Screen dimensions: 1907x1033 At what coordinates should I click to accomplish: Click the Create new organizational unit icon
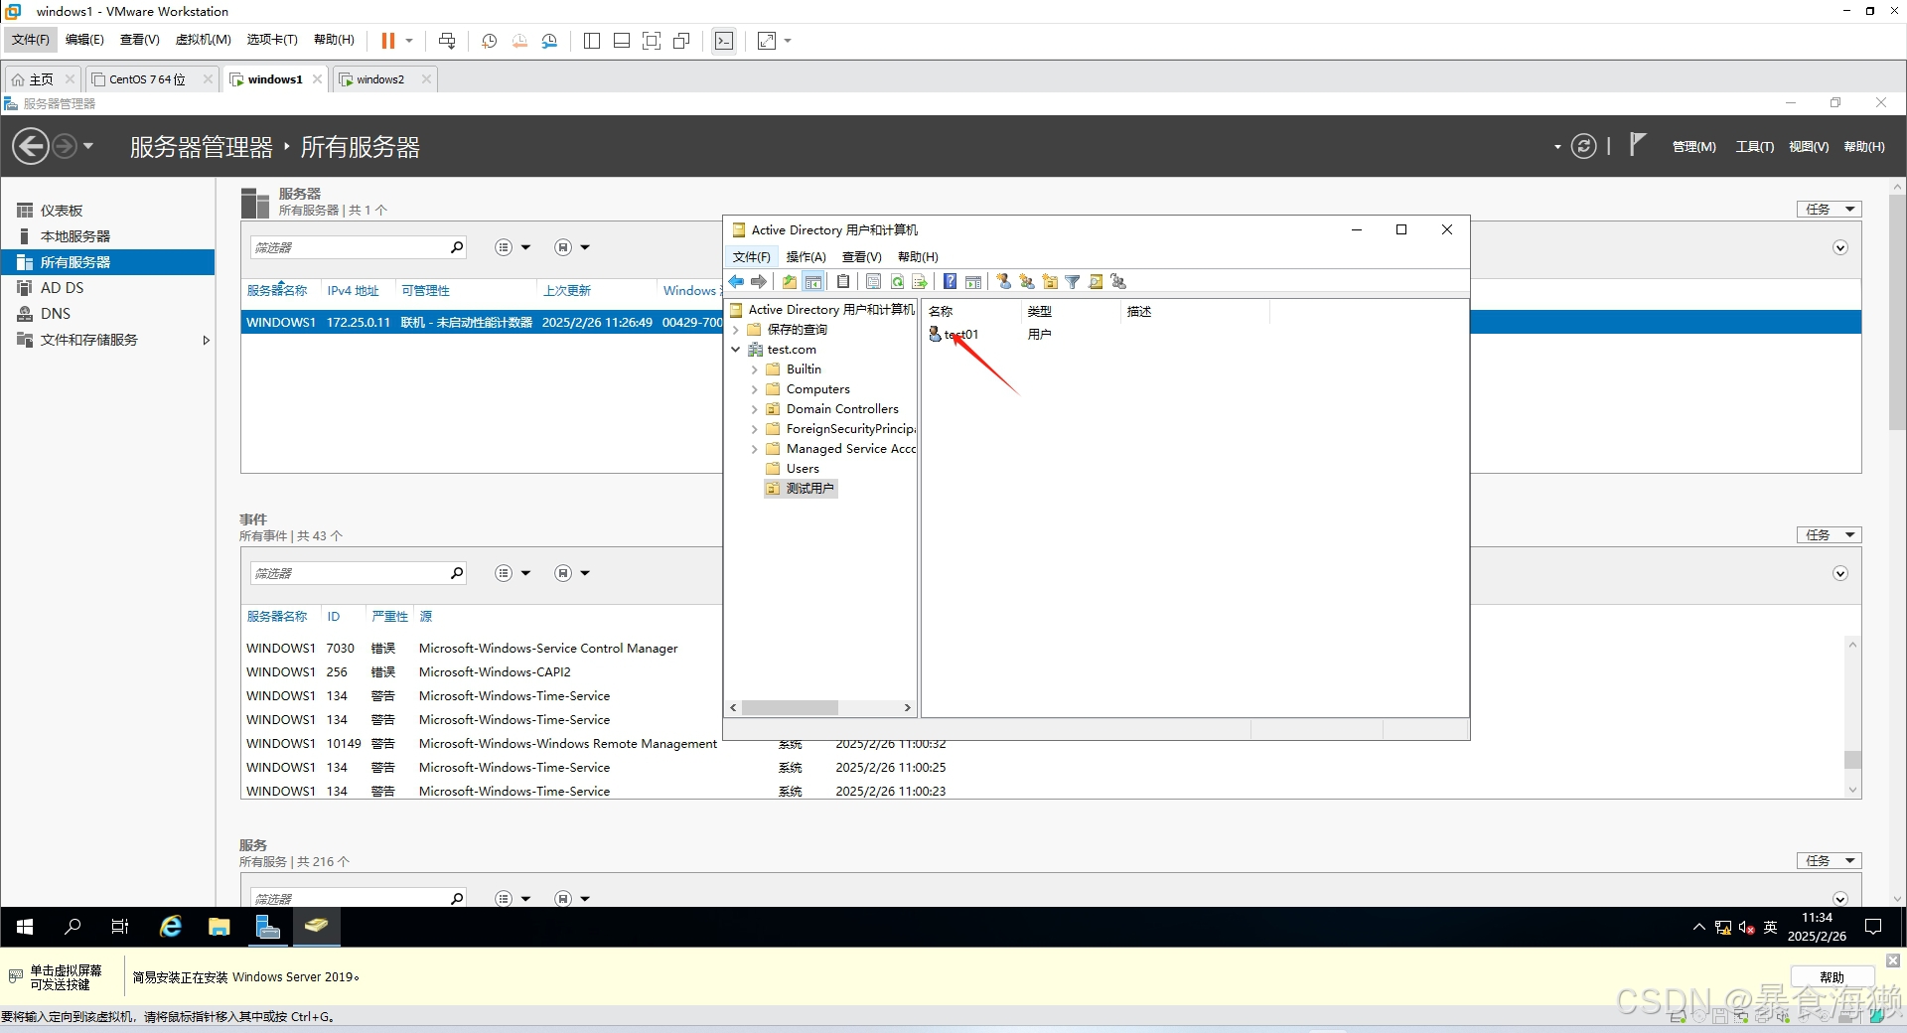tap(1050, 282)
